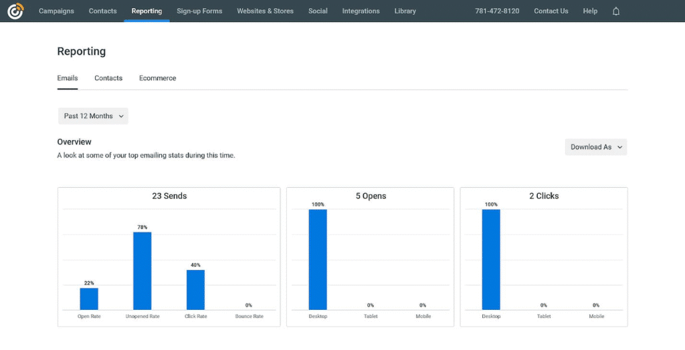685x350 pixels.
Task: Open Sign-up Forms menu item
Action: (x=199, y=11)
